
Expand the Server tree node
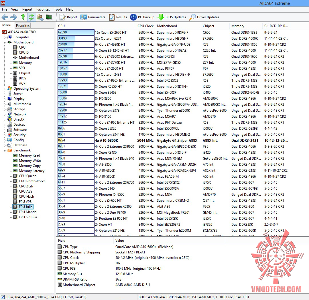coord(5,94)
